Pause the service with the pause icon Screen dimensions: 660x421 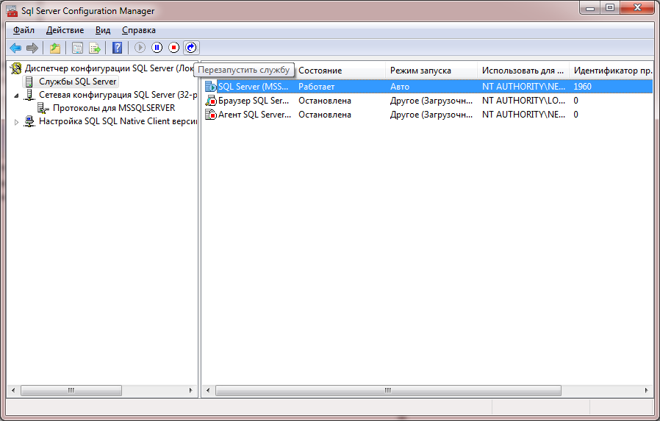157,48
